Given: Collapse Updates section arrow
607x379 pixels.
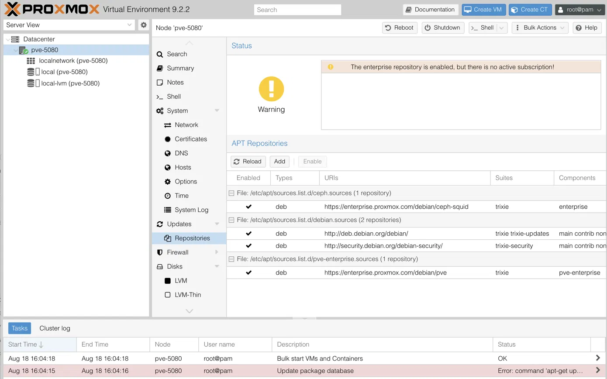Looking at the screenshot, I should pos(217,224).
